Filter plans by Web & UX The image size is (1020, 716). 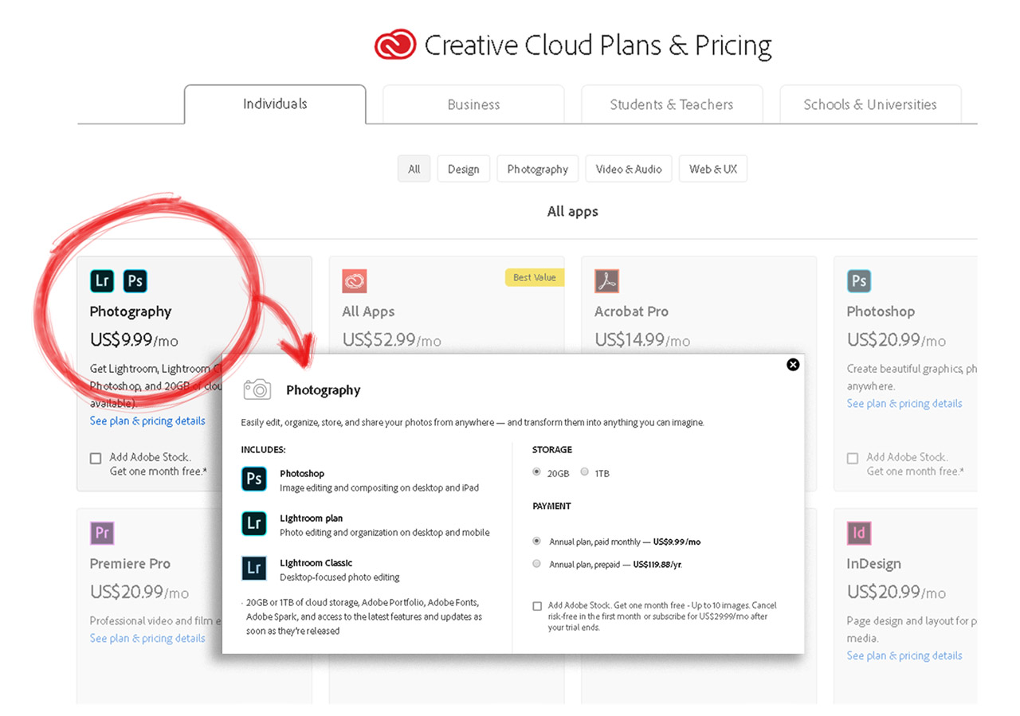point(713,169)
